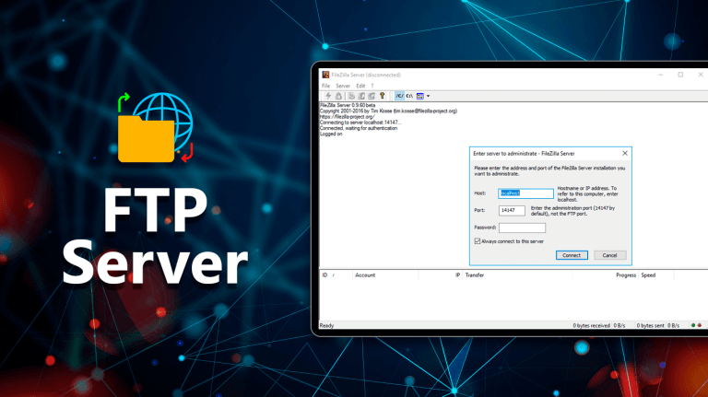Click log line 'Logged on'
Screen dimensions: 708x397
point(331,134)
